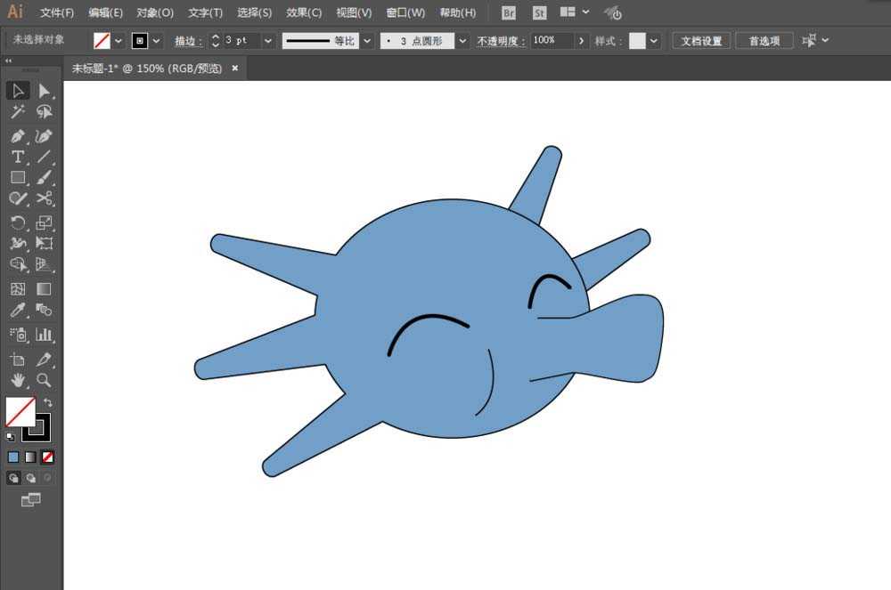The height and width of the screenshot is (590, 891).
Task: Activate the Magic Wand tool
Action: click(17, 112)
